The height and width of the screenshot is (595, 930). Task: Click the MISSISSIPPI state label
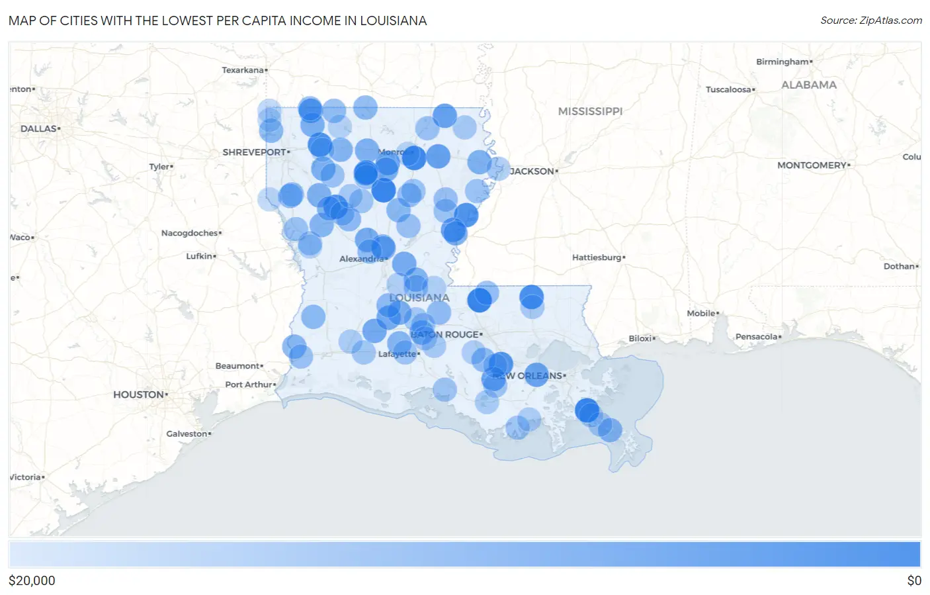[x=590, y=111]
